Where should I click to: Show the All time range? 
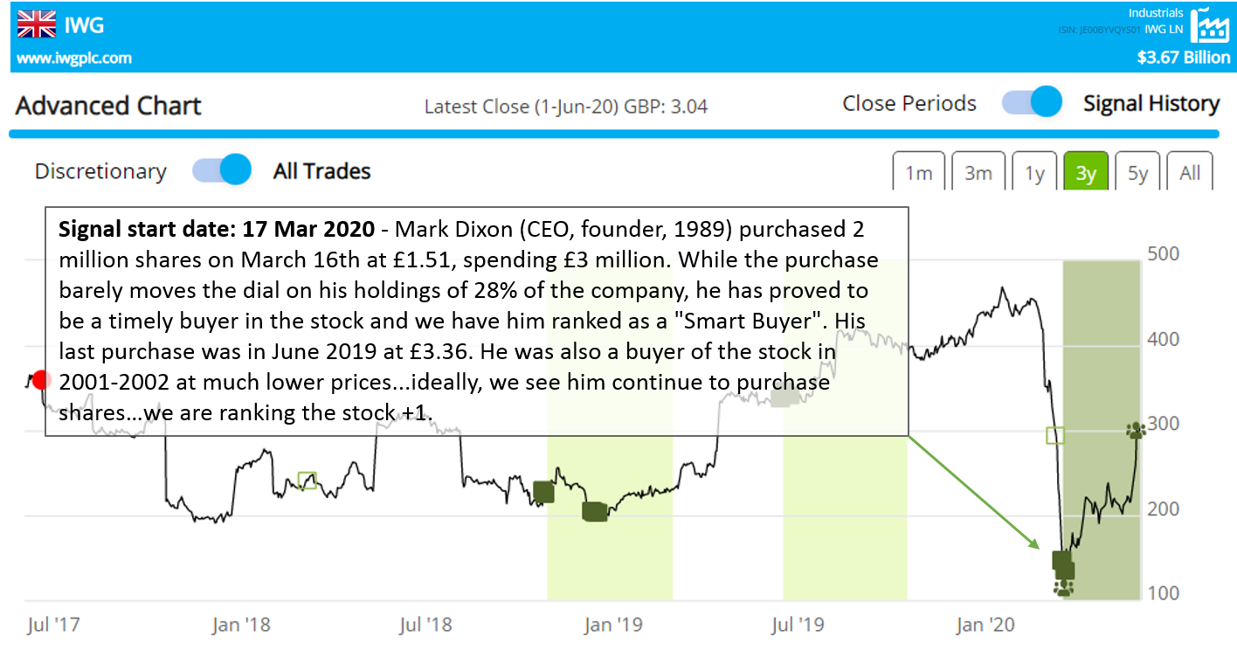click(1190, 172)
